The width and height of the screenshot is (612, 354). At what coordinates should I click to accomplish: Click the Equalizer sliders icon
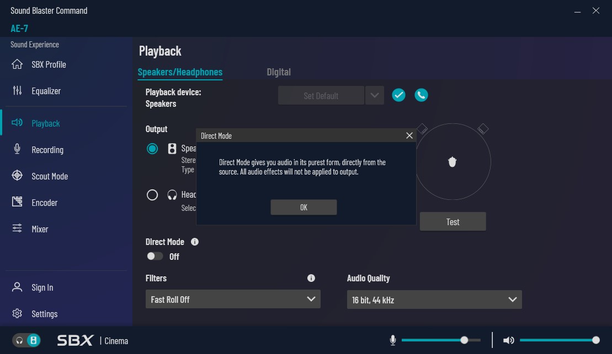click(17, 91)
